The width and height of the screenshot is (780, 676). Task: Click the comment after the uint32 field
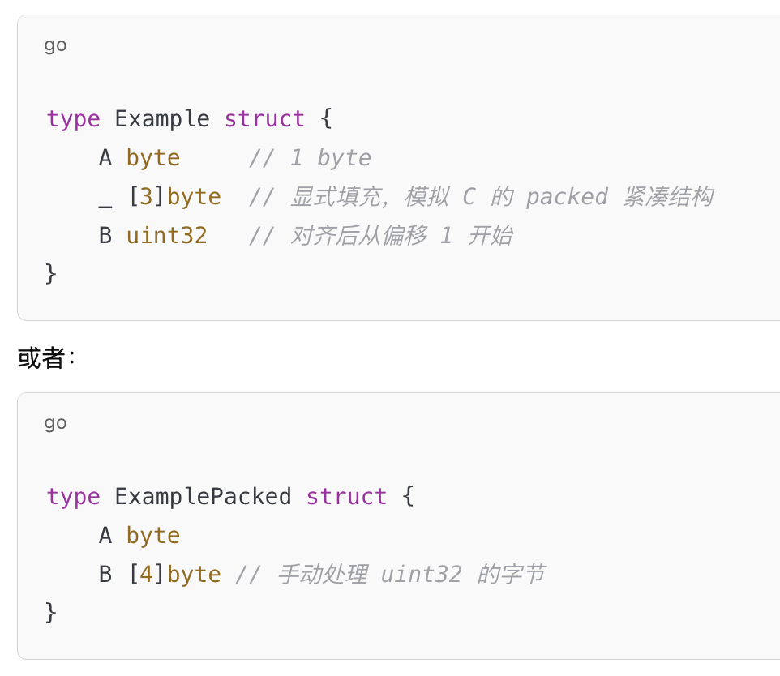coord(380,235)
